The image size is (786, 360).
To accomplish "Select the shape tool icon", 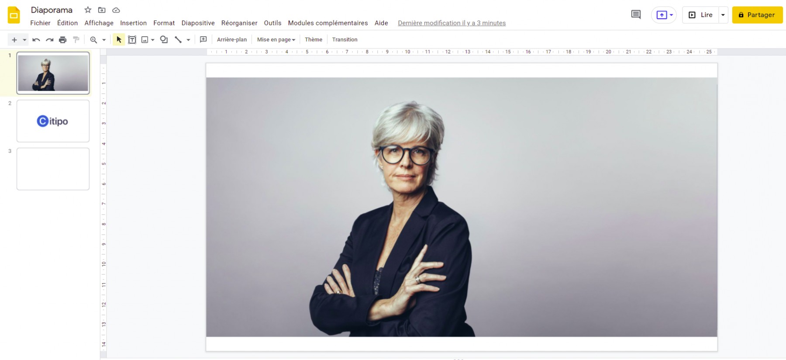I will [164, 40].
